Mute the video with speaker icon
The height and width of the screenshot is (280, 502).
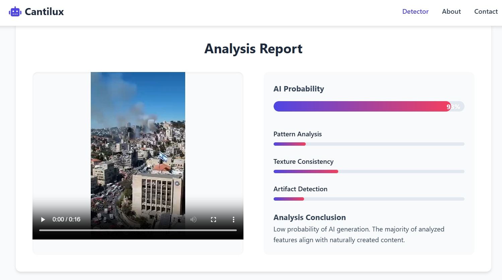tap(193, 219)
